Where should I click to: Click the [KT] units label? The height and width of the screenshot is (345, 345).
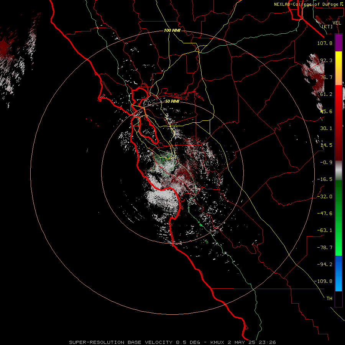click(327, 26)
